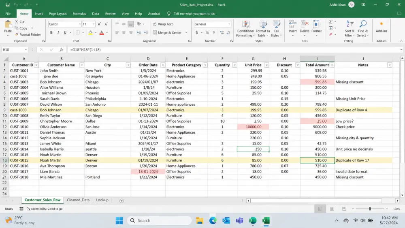
Task: Click the formula bar input
Action: pyautogui.click(x=232, y=49)
